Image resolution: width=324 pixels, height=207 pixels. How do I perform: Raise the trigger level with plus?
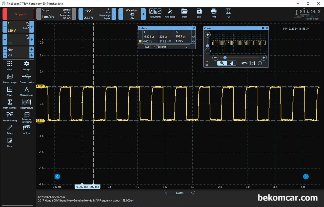click(x=114, y=14)
